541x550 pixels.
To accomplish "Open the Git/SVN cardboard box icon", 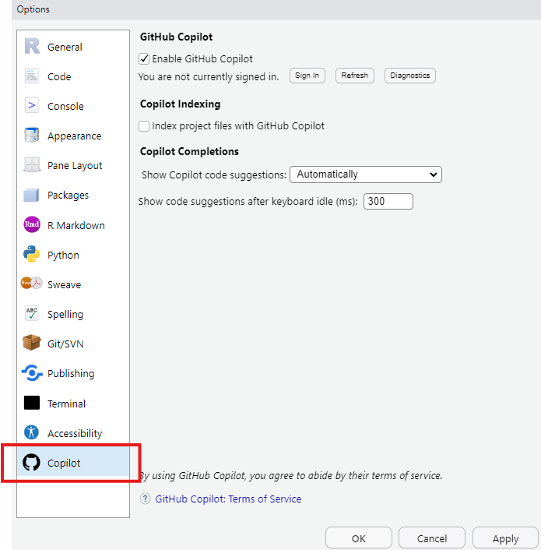I will 32,344.
